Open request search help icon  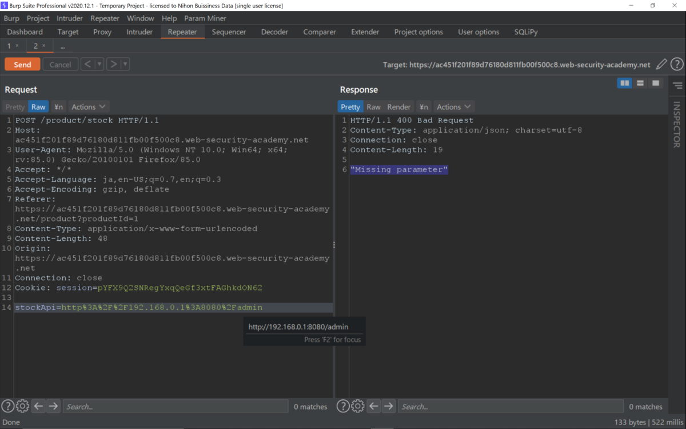(x=7, y=406)
